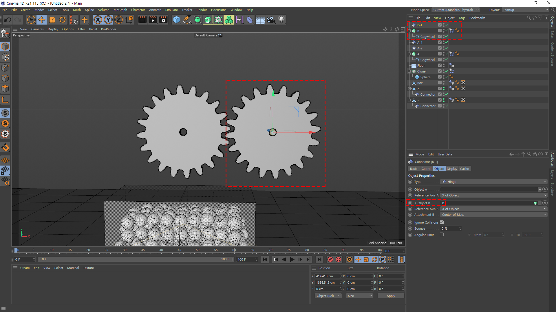Open Edit Render Settings icon
Image resolution: width=556 pixels, height=312 pixels.
point(163,20)
